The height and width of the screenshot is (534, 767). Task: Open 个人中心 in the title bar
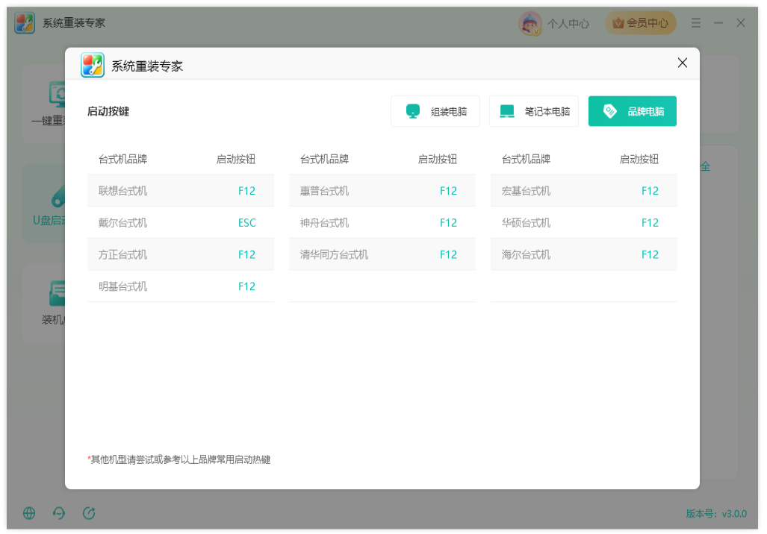[568, 23]
